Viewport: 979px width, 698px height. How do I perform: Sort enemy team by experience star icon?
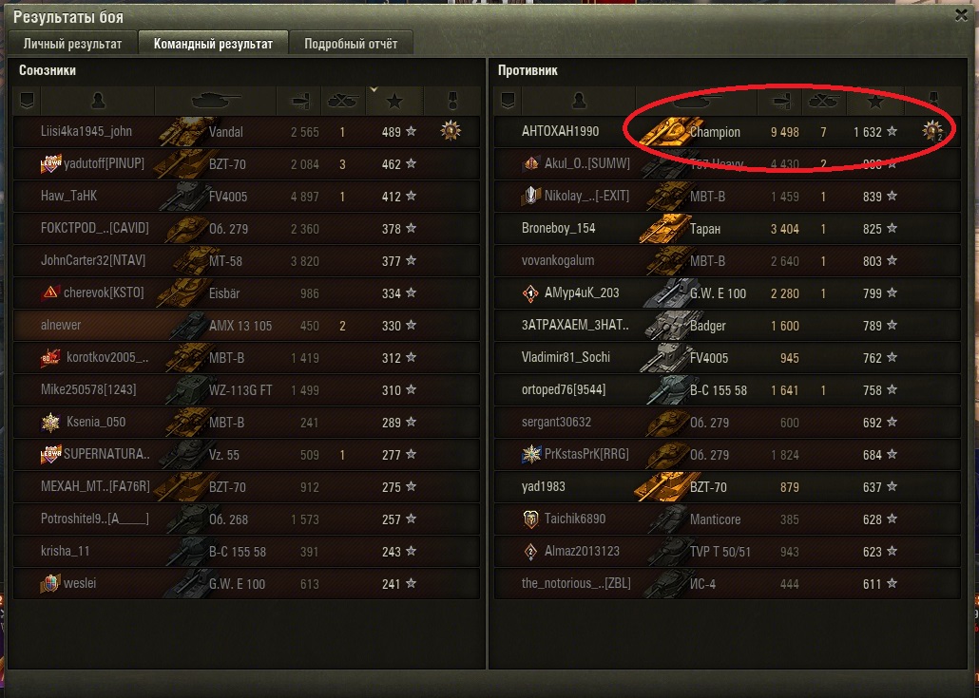(x=874, y=101)
